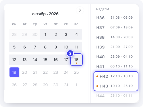Click greyed date 30 of September

[x=35, y=34]
